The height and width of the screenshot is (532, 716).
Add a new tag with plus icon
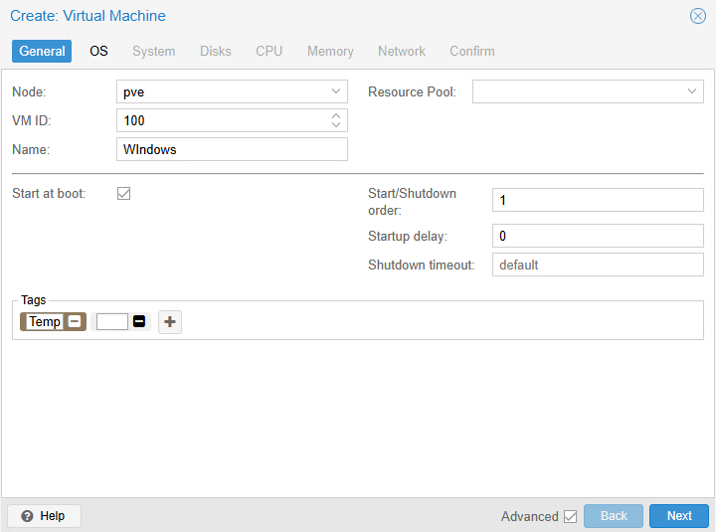pos(170,321)
